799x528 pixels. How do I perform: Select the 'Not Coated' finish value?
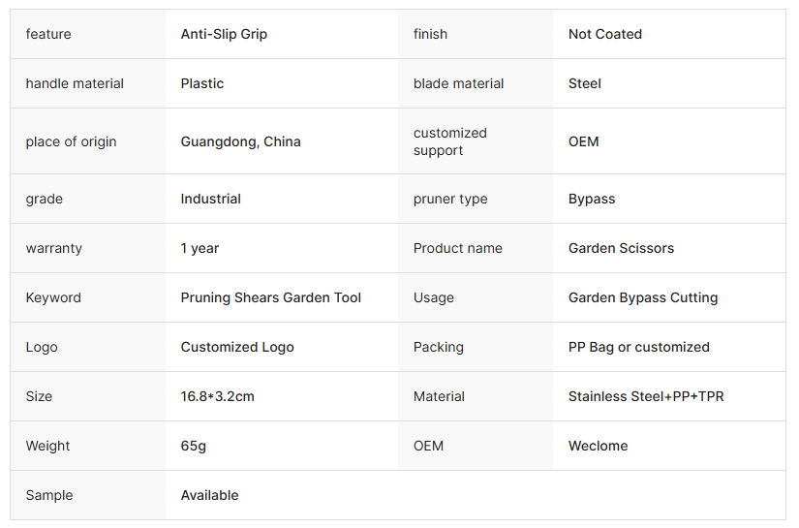605,34
